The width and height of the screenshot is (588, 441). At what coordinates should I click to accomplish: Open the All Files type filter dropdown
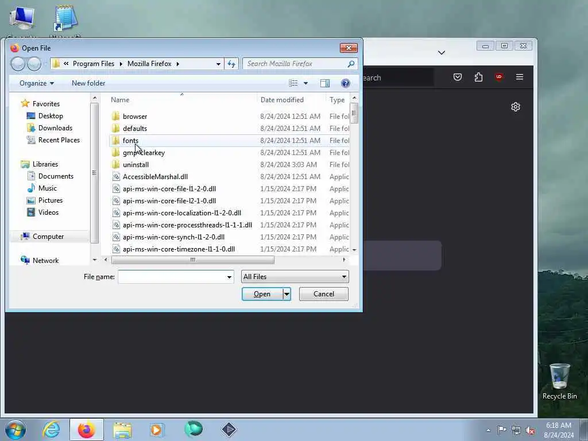(295, 277)
